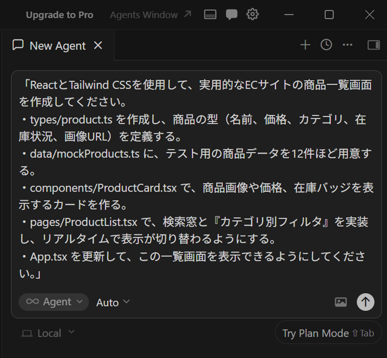Attach an image using the picture icon
The height and width of the screenshot is (358, 387).
pyautogui.click(x=341, y=302)
